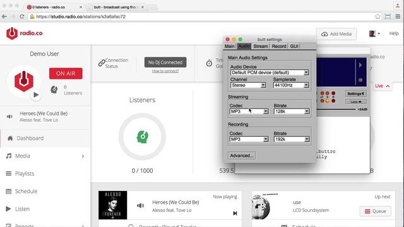This screenshot has width=404, height=227.
Task: Open the Channel Stereo dropdown
Action: (248, 85)
